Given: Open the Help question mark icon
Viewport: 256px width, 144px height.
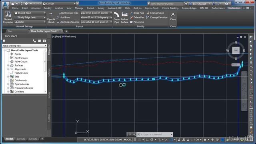Looking at the screenshot, I should 226,4.
